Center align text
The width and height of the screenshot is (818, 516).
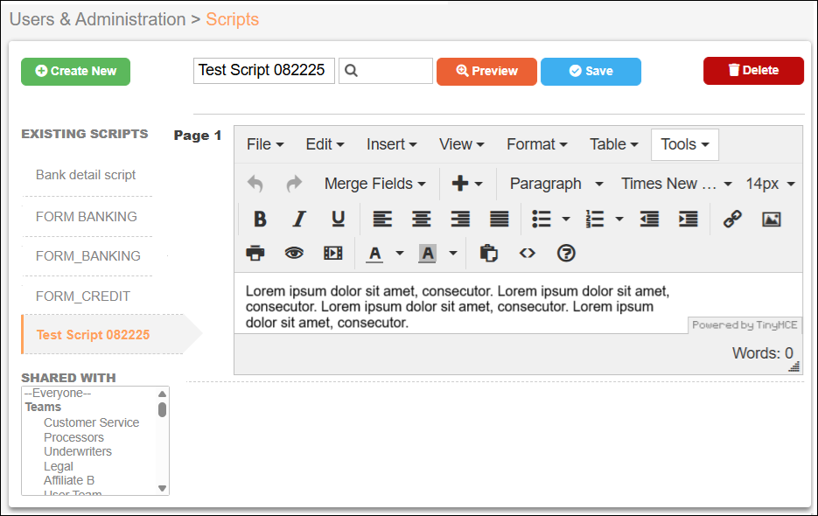[x=421, y=220]
